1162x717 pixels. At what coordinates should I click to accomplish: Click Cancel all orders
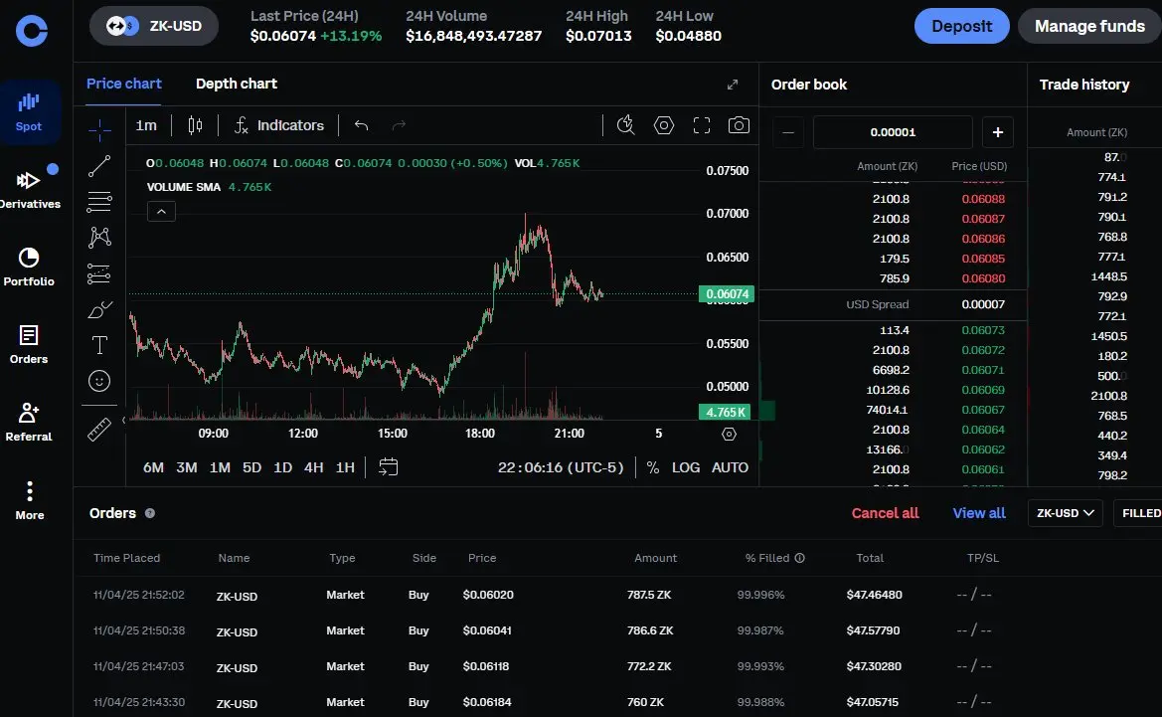[x=885, y=513]
